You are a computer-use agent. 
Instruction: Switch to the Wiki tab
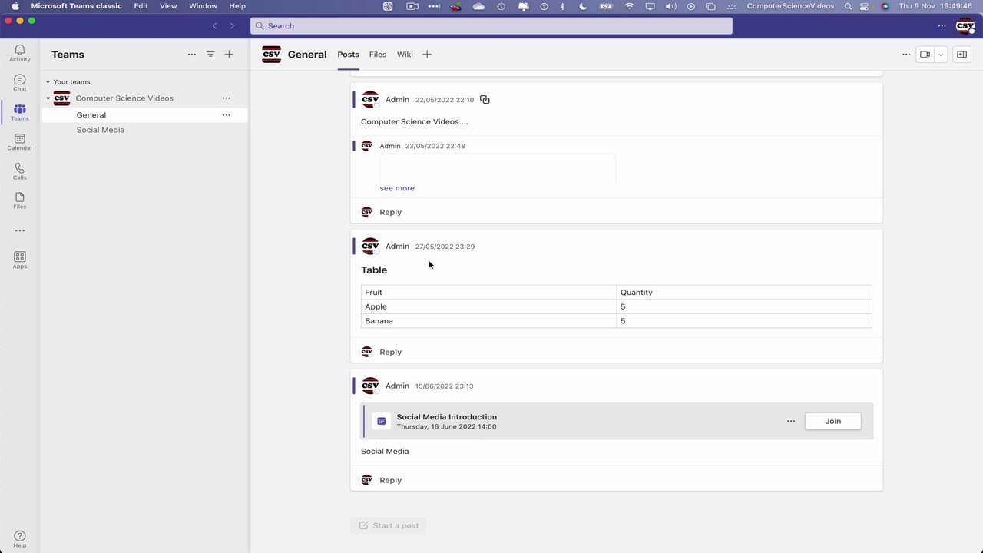(405, 55)
